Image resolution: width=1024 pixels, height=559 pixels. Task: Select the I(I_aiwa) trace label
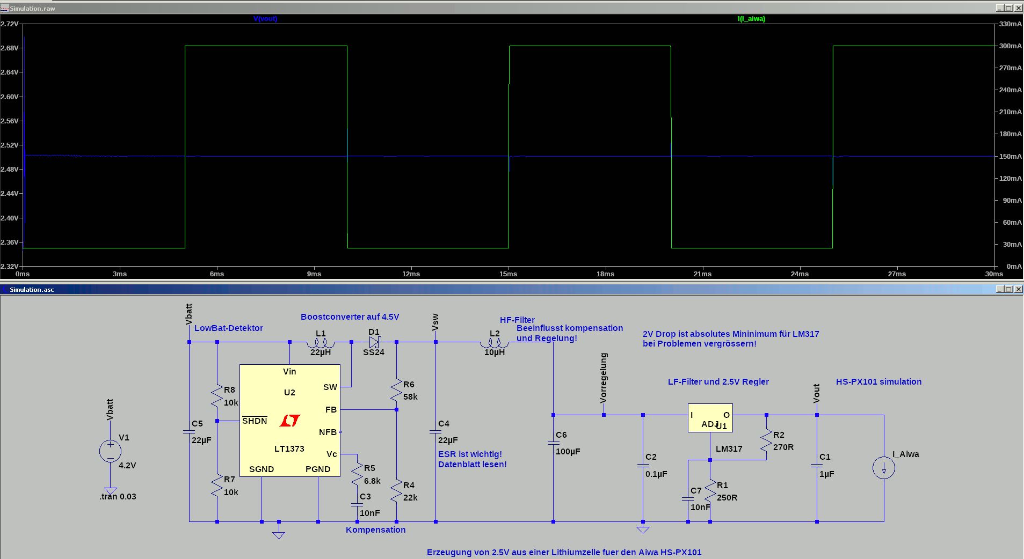(751, 19)
